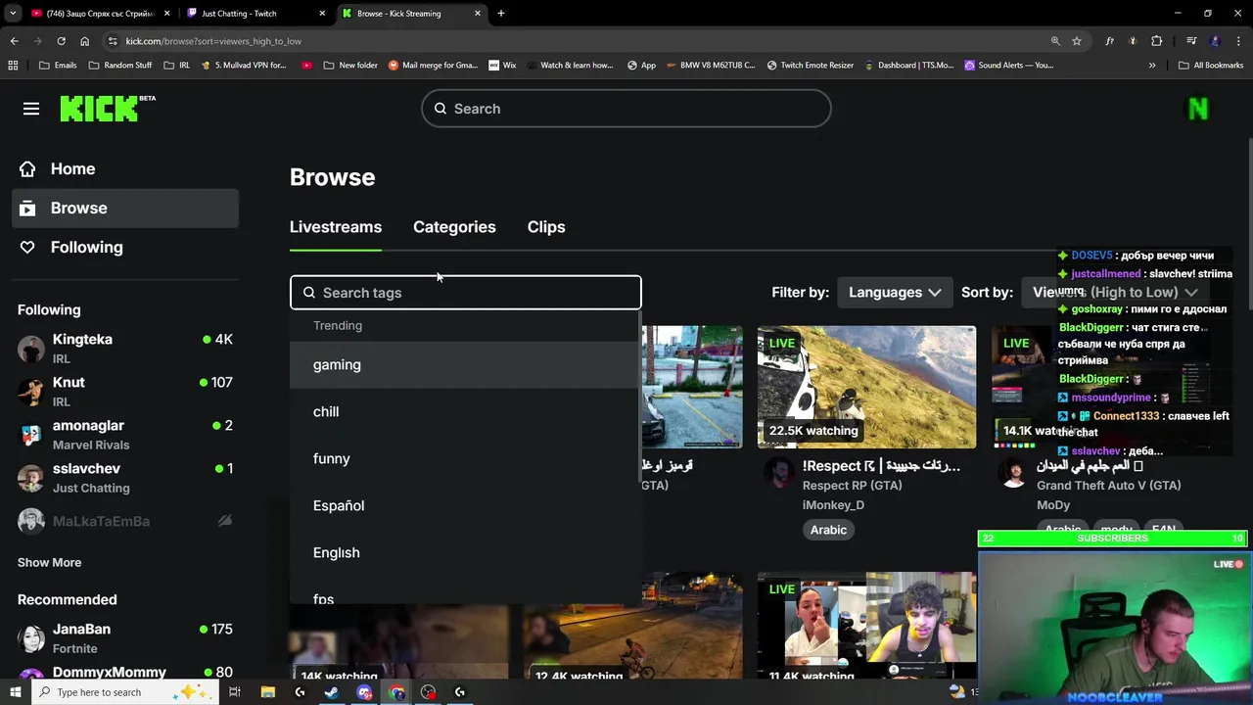The height and width of the screenshot is (705, 1253).
Task: Switch to the YouTube browser tab
Action: [x=98, y=14]
